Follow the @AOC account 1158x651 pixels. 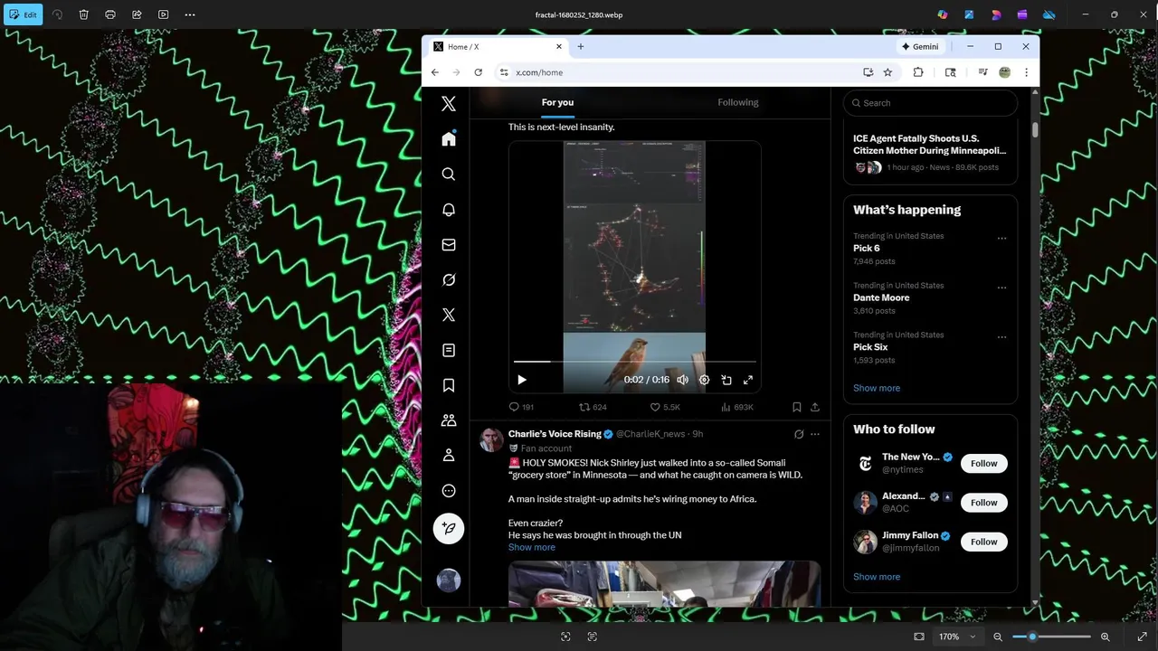[x=983, y=503]
